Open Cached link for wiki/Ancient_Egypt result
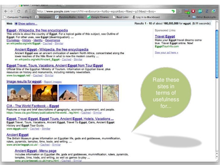The width and height of the screenshot is (220, 165). [66, 60]
